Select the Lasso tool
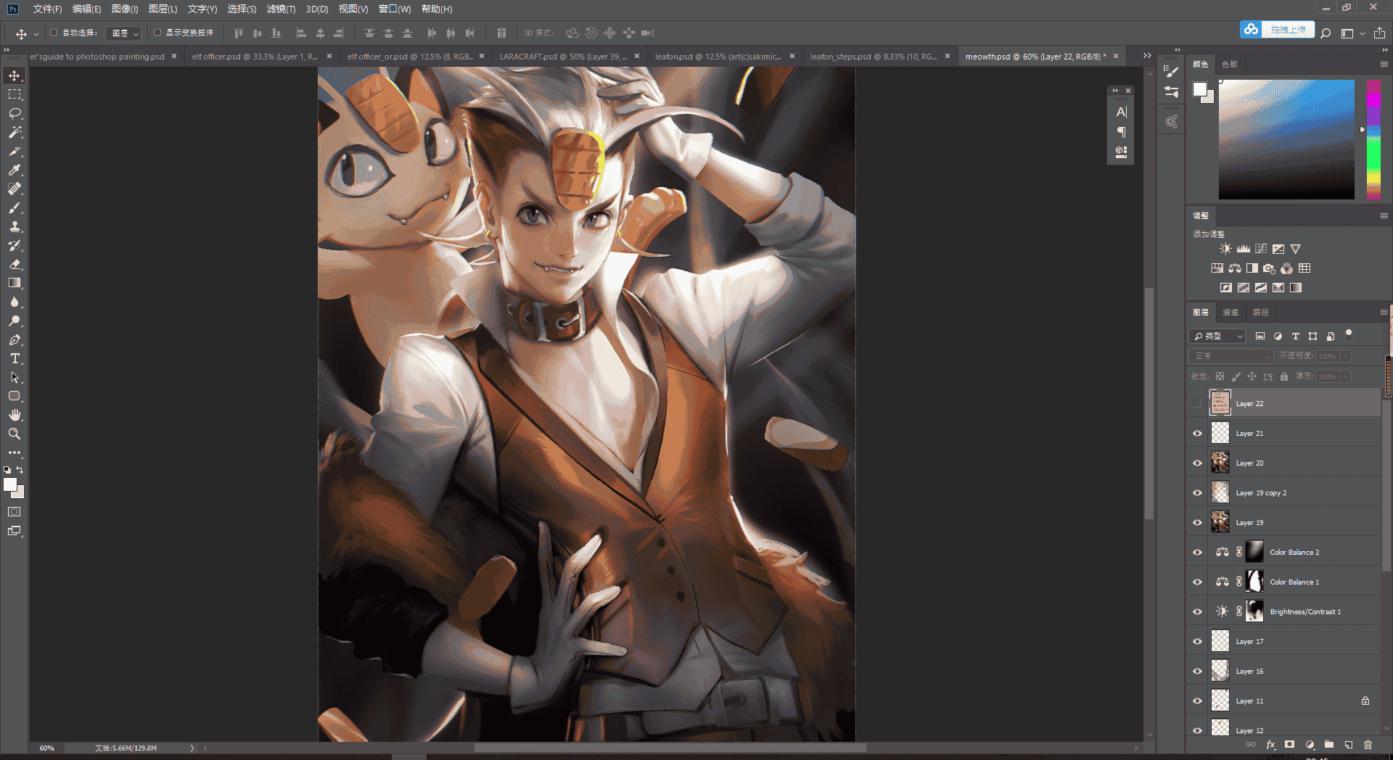The image size is (1393, 760). tap(15, 113)
